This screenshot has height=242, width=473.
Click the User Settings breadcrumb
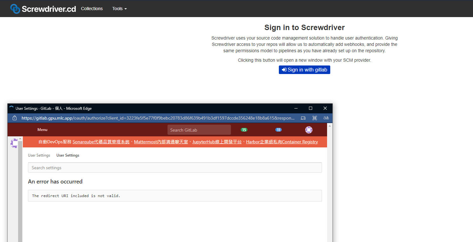pos(39,155)
